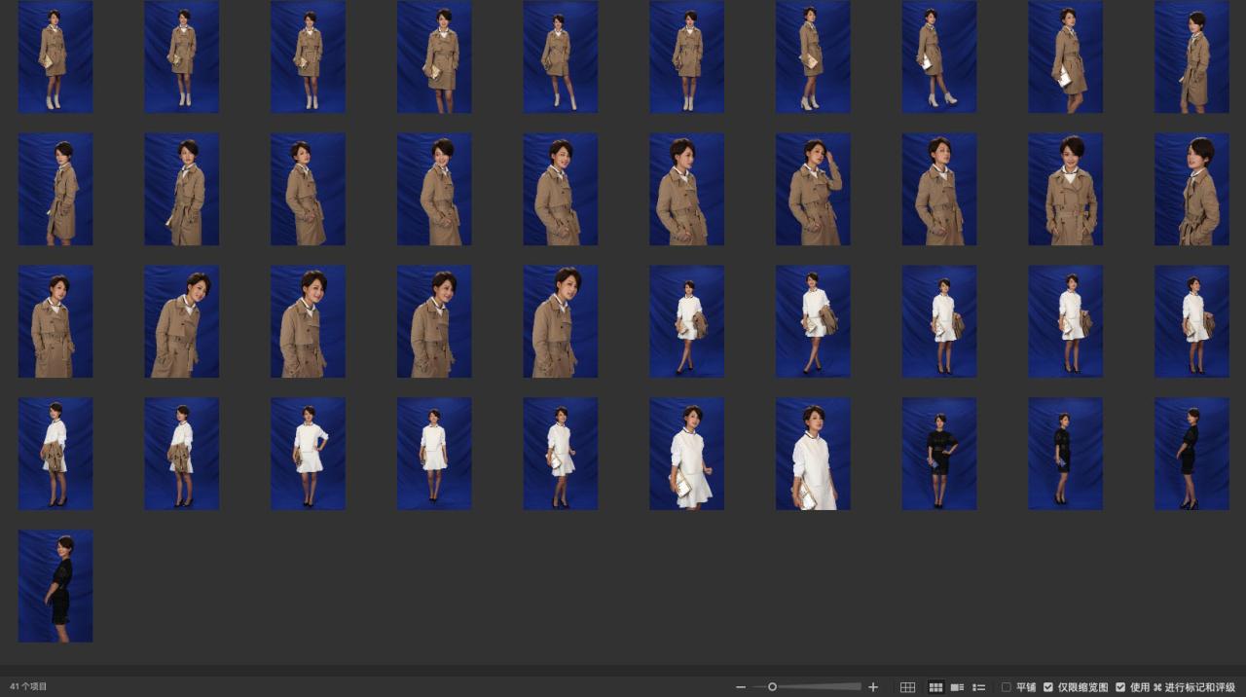1246x697 pixels.
Task: Select the last thumbnail in the top row
Action: click(x=1191, y=56)
